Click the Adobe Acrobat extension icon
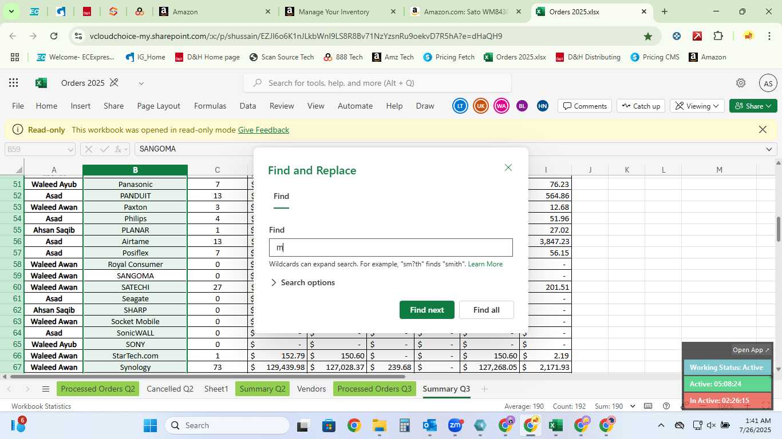This screenshot has height=439, width=782. pos(697,36)
